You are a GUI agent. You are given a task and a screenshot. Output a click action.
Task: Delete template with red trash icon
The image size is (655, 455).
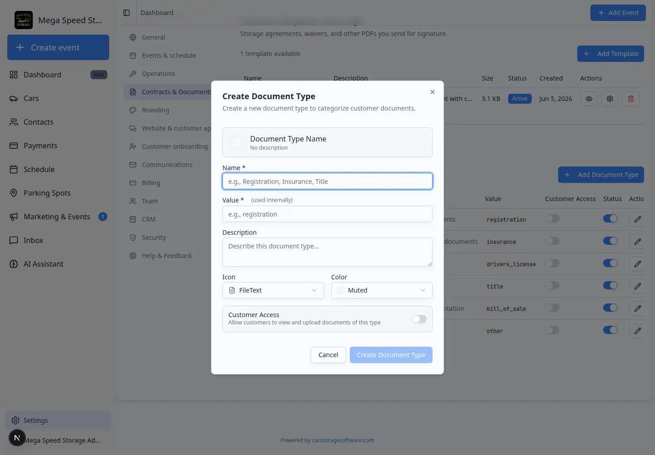(631, 99)
